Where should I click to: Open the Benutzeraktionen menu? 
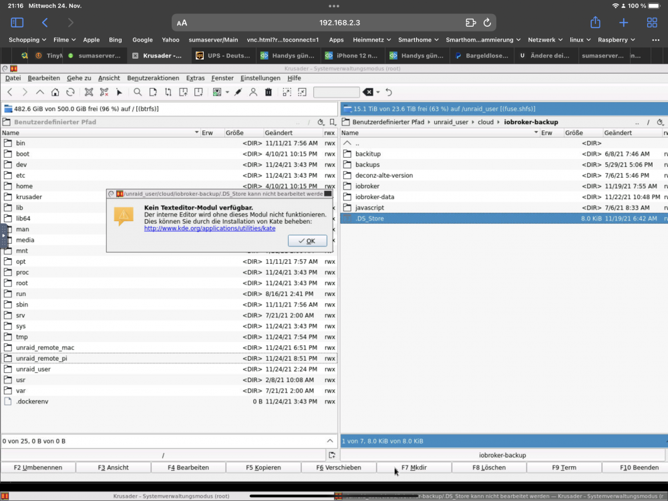153,78
